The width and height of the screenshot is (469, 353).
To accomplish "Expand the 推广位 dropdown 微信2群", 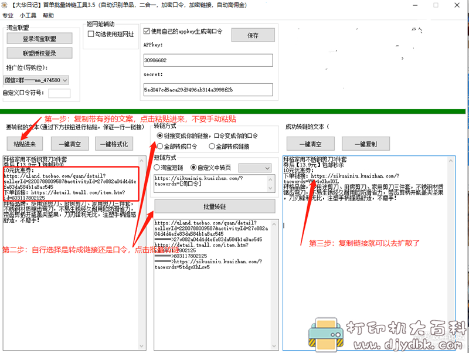I will click(36, 80).
